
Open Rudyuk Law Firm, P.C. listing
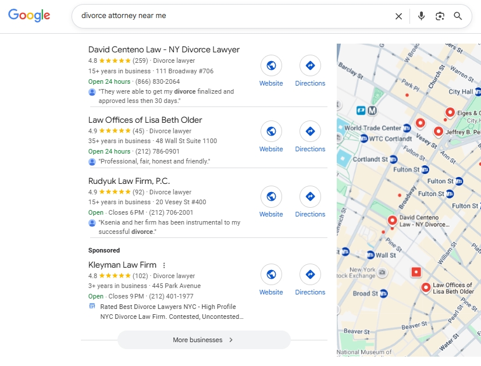pos(129,181)
